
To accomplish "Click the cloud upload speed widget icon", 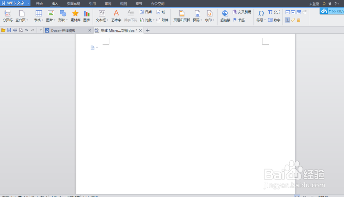I will [324, 11].
